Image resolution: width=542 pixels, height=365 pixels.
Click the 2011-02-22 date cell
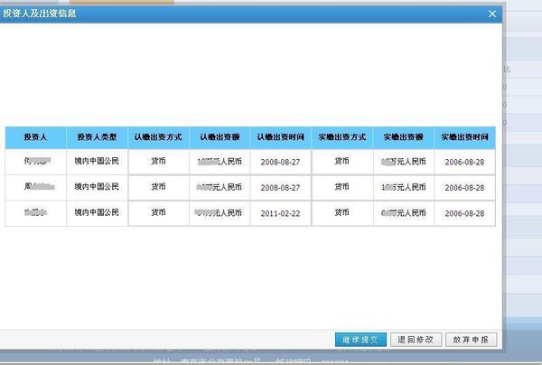tap(280, 213)
